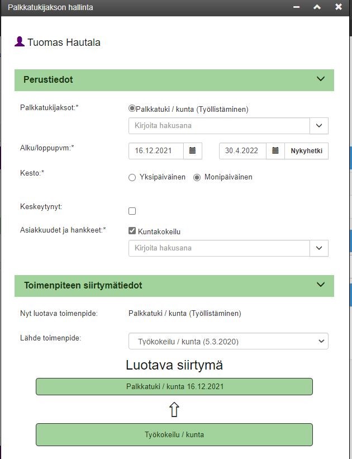The width and height of the screenshot is (352, 459).
Task: Uncheck the Kuntakokeilu checkbox
Action: pyautogui.click(x=132, y=231)
